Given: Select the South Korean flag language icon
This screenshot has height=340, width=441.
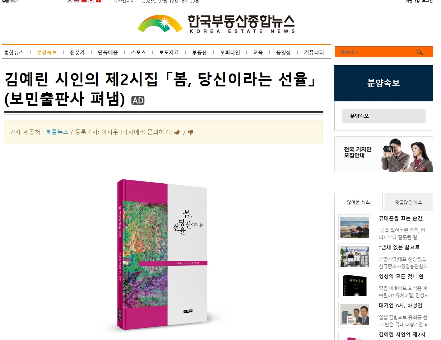Looking at the screenshot, I should [x=70, y=1].
